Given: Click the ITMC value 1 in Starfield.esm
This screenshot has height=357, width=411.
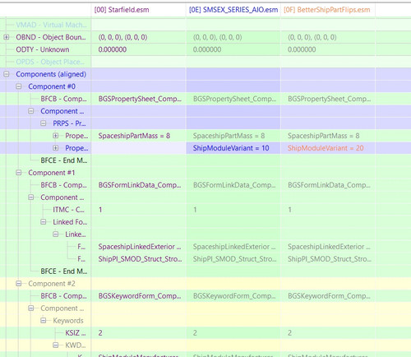Looking at the screenshot, I should (100, 210).
